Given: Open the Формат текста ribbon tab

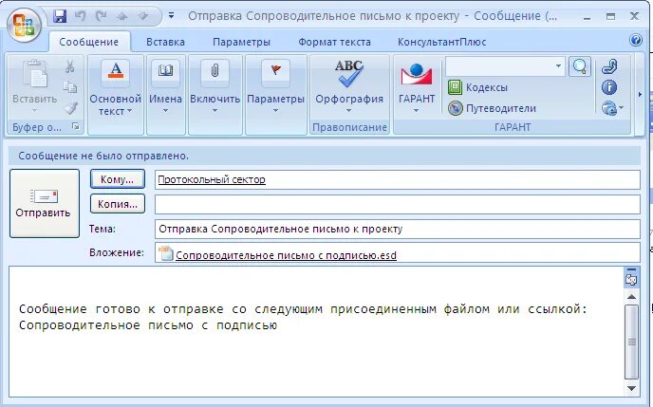Looking at the screenshot, I should tap(334, 42).
